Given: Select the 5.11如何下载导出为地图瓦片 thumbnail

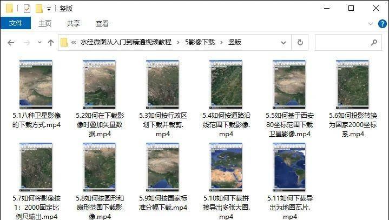Looking at the screenshot, I should click(289, 167).
